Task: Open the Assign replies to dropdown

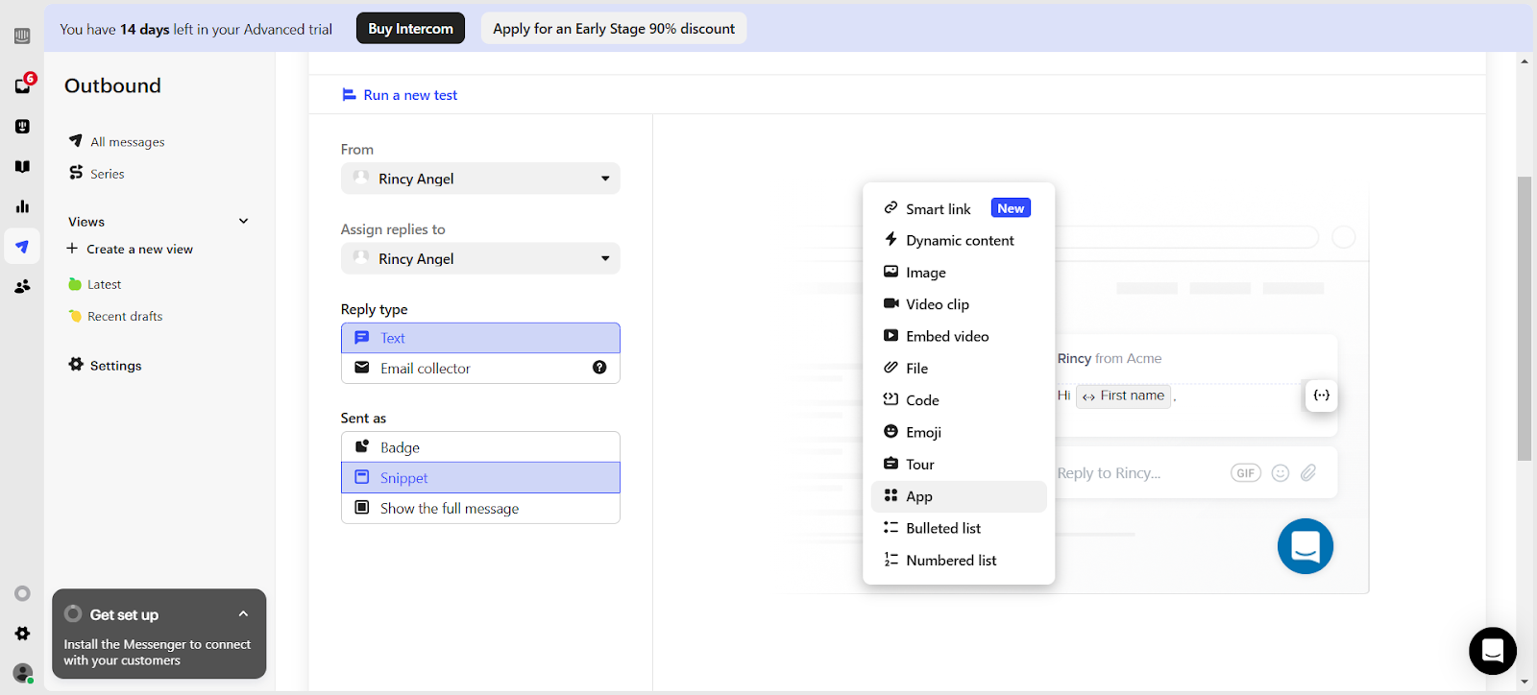Action: pyautogui.click(x=480, y=258)
